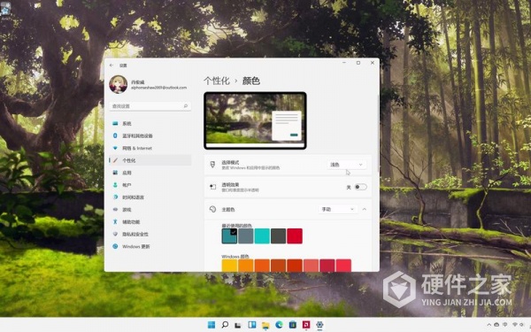Image resolution: width=531 pixels, height=332 pixels.
Task: Select the red recent color swatch
Action: coord(295,235)
